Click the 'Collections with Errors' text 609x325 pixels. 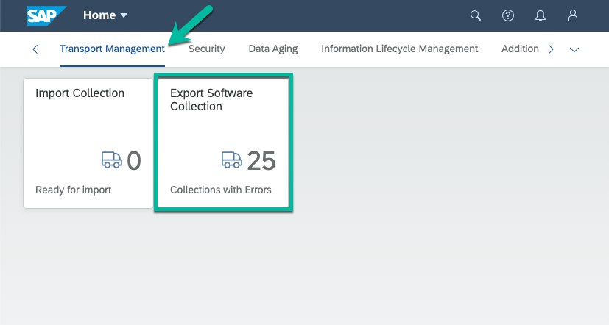click(221, 190)
